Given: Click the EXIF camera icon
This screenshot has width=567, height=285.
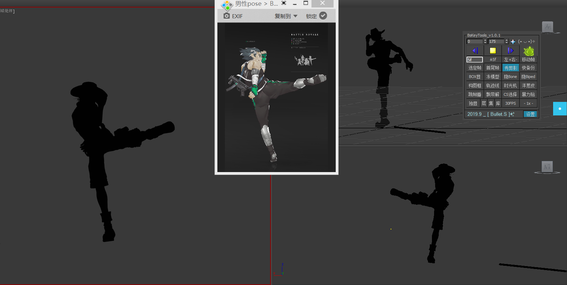Looking at the screenshot, I should (227, 16).
